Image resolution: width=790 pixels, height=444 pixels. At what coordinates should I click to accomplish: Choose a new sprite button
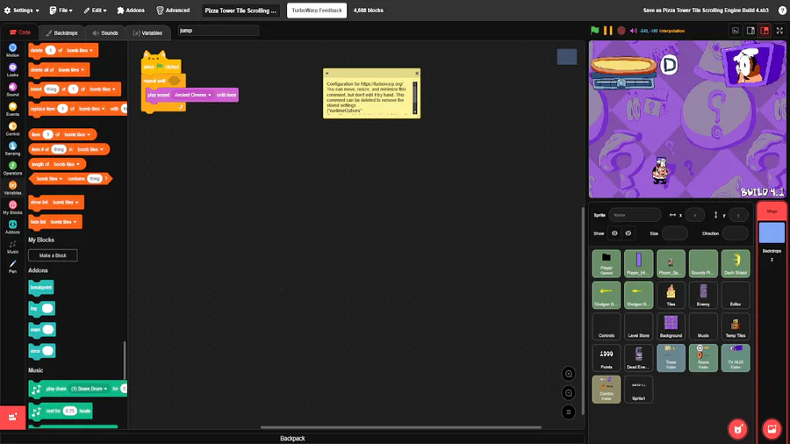[x=737, y=429]
